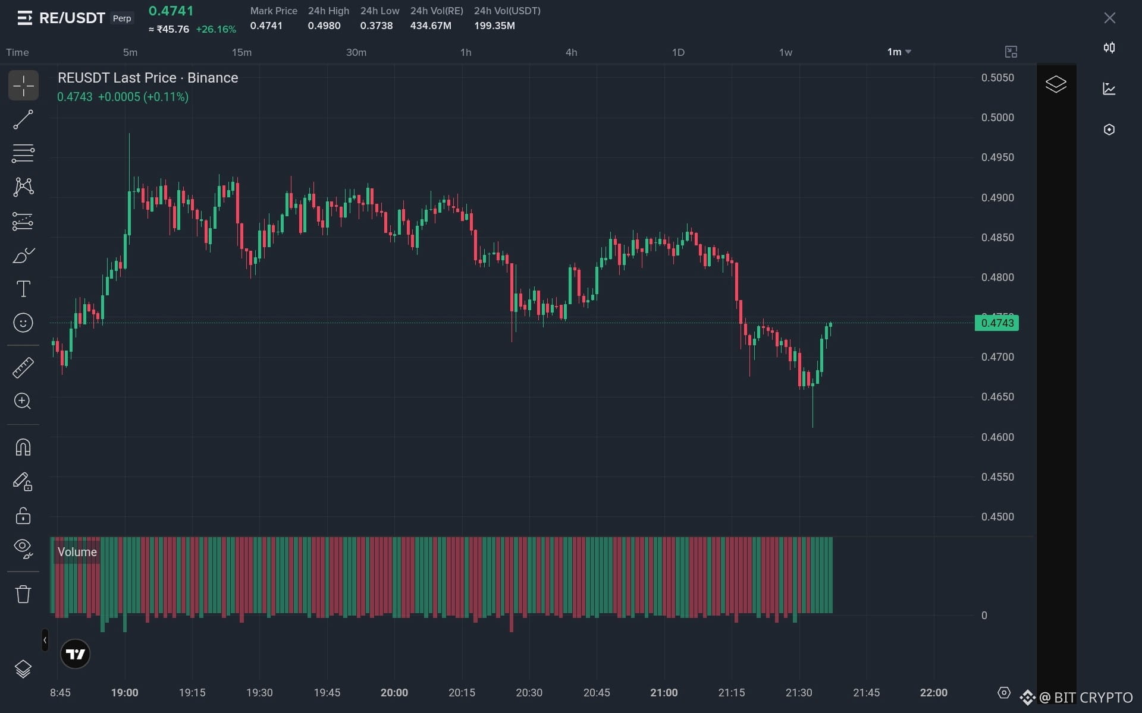The height and width of the screenshot is (713, 1142).
Task: Switch chart to 4h timeframe
Action: pos(572,52)
